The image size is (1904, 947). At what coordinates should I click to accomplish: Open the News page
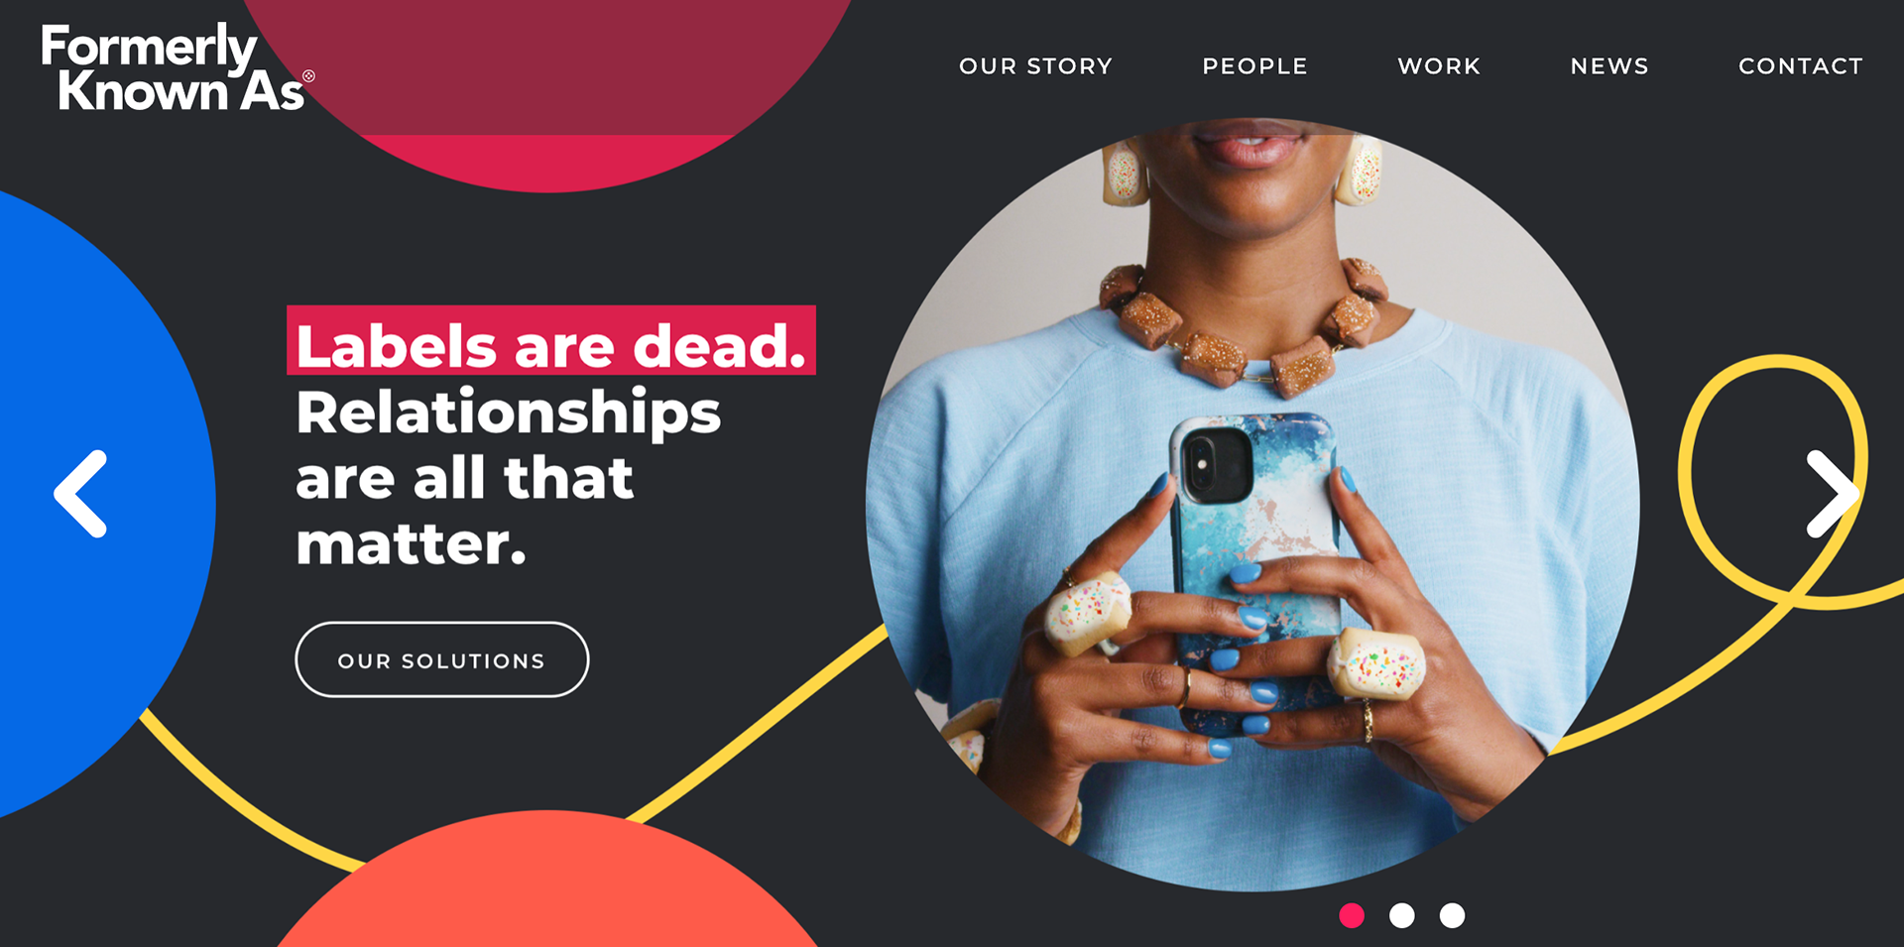pos(1608,66)
